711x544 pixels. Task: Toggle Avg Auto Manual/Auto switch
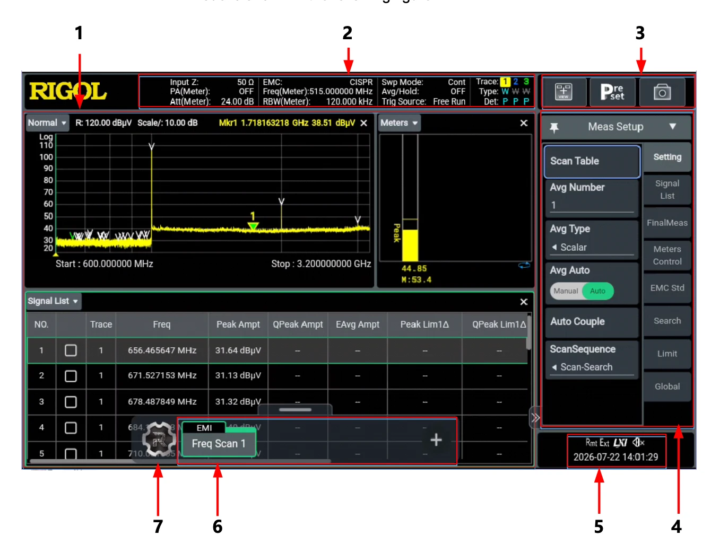pyautogui.click(x=582, y=291)
